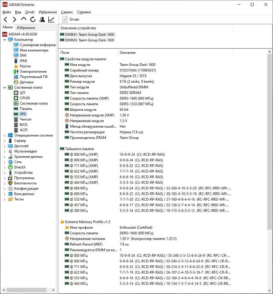Go forward with the Forward arrow toolbar button

pyautogui.click(x=14, y=19)
